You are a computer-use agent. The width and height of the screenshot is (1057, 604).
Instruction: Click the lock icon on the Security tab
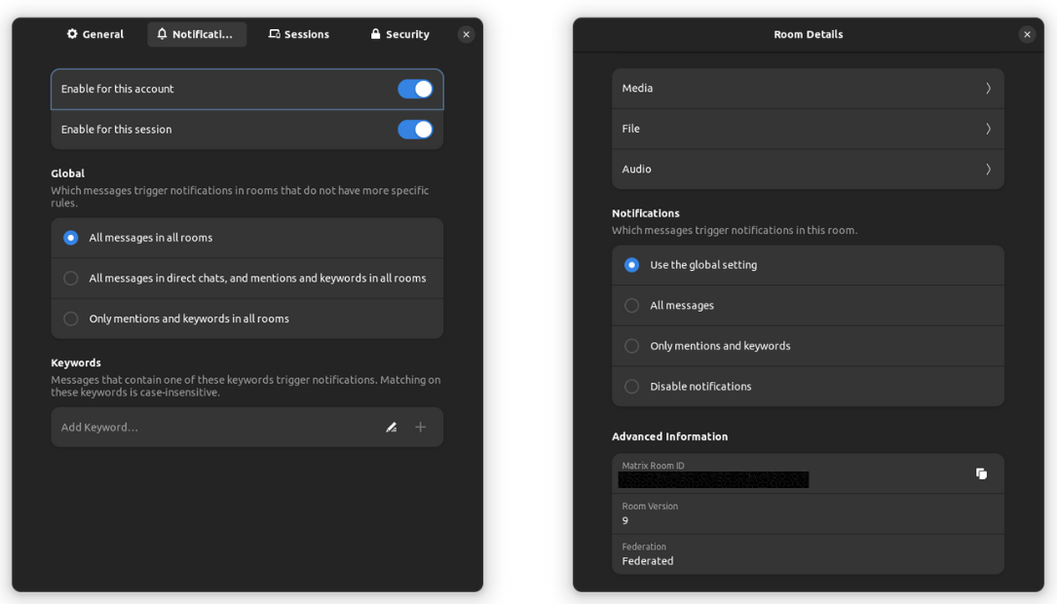point(375,33)
